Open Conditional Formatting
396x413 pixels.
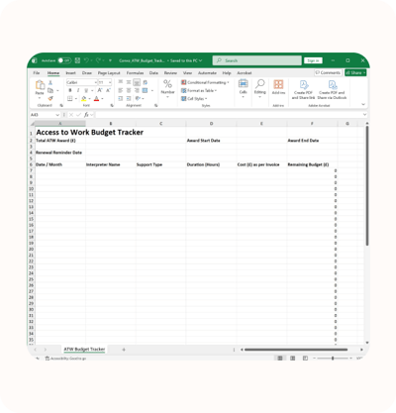click(x=205, y=82)
